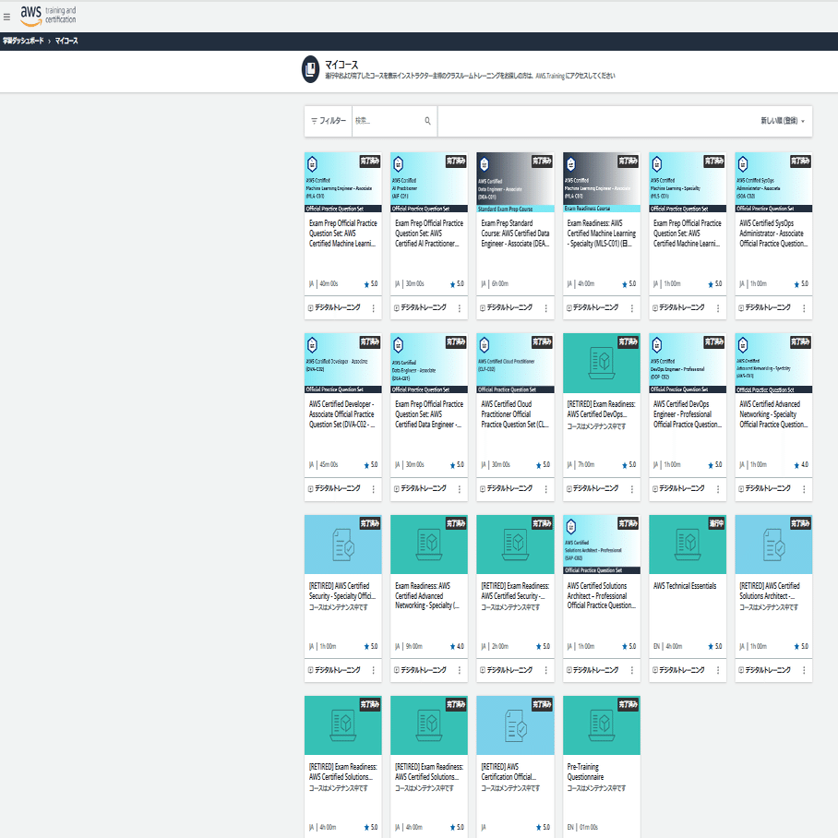This screenshot has height=838, width=838.
Task: Click the 6h 00m duration text
Action: point(500,283)
